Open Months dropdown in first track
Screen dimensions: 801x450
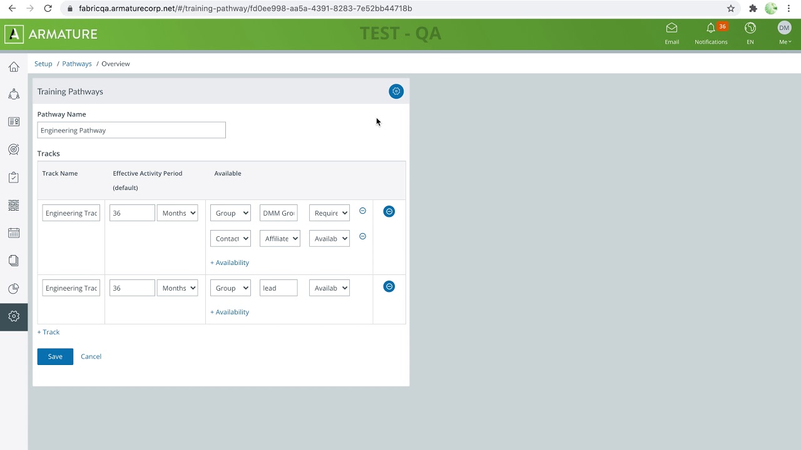coord(177,213)
